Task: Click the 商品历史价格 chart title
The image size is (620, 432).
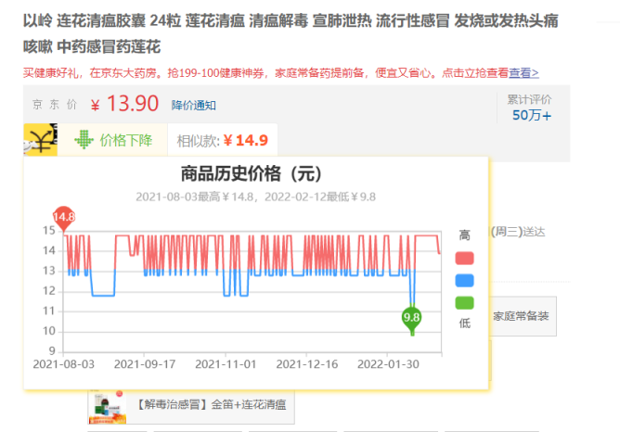Action: [x=251, y=173]
